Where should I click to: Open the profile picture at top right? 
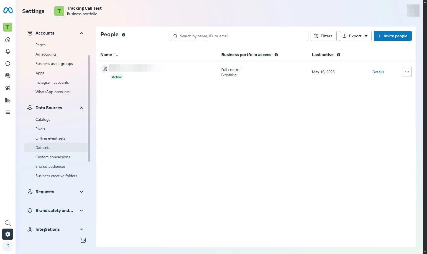413,11
